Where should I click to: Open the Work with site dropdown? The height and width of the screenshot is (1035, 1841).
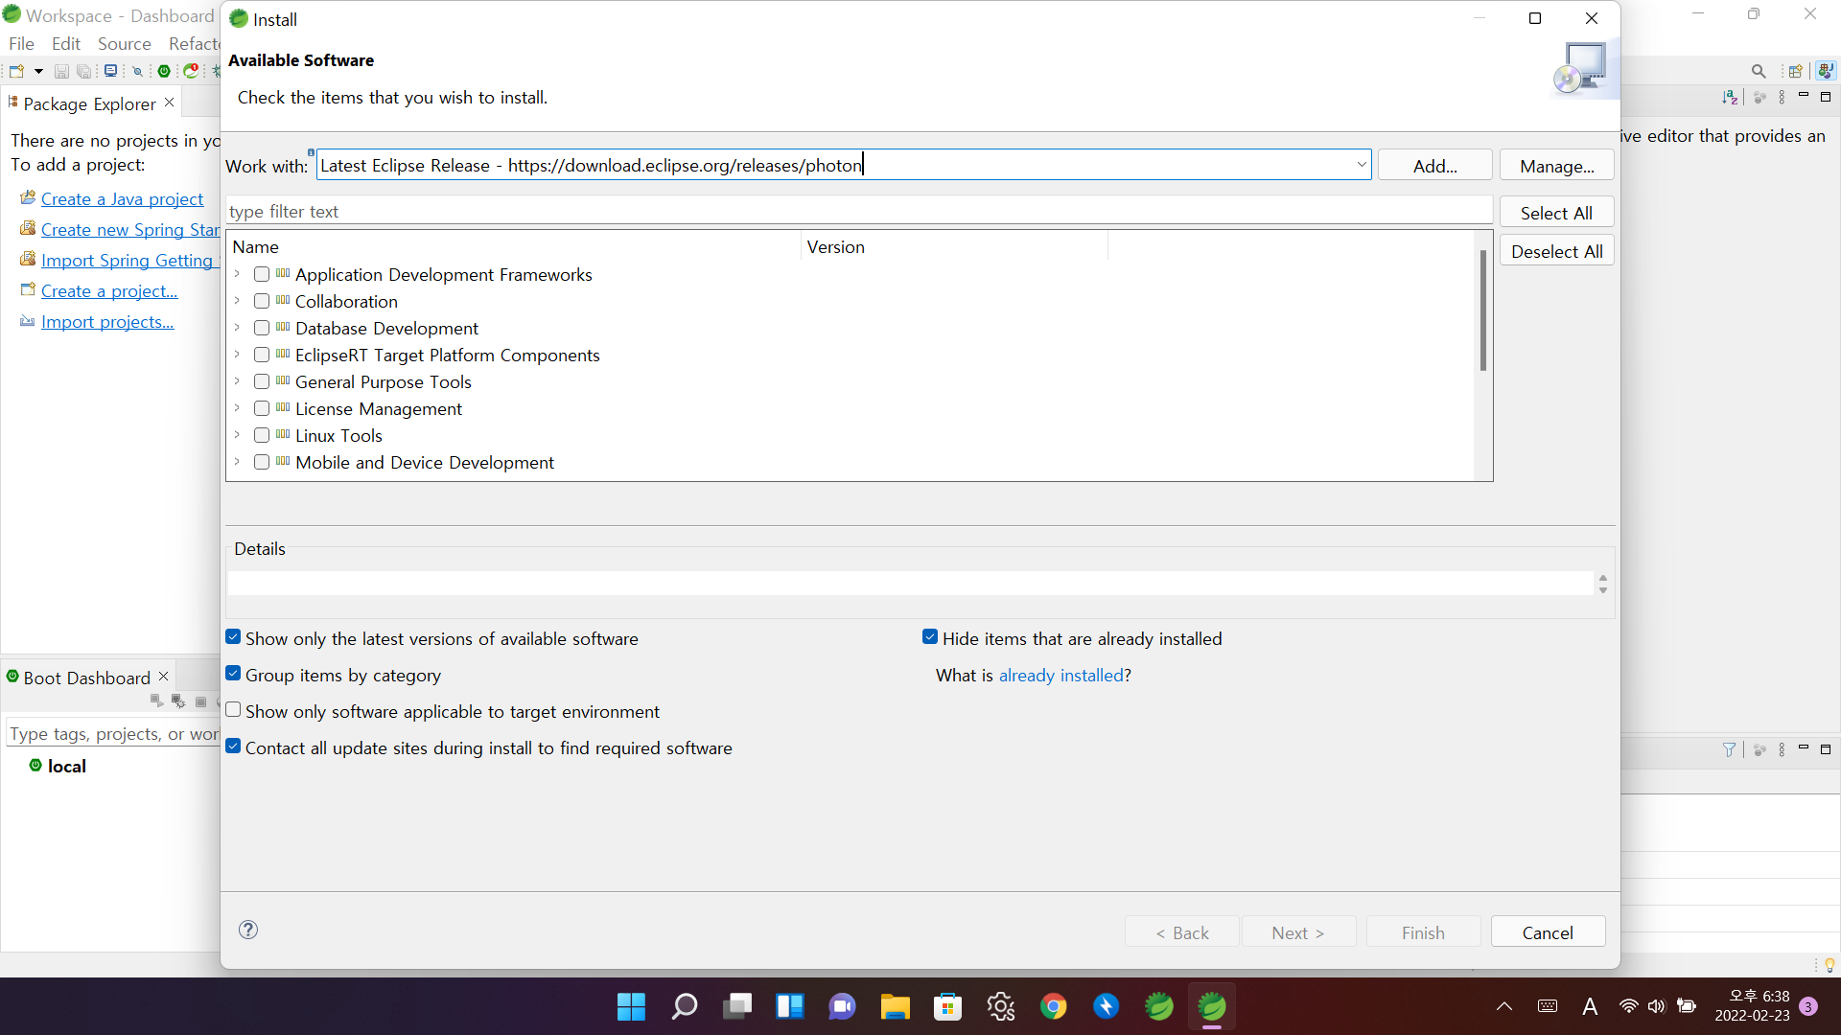[1361, 165]
